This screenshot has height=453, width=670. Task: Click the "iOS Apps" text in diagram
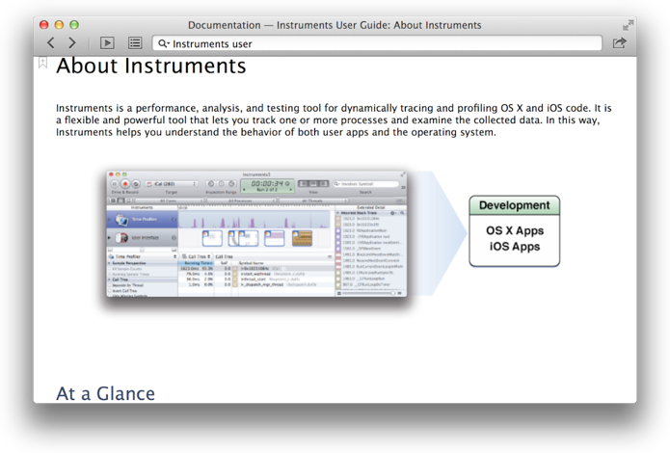515,247
